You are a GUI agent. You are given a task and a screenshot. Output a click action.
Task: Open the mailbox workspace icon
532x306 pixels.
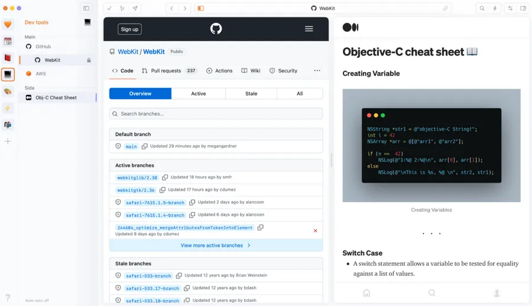pyautogui.click(x=8, y=125)
